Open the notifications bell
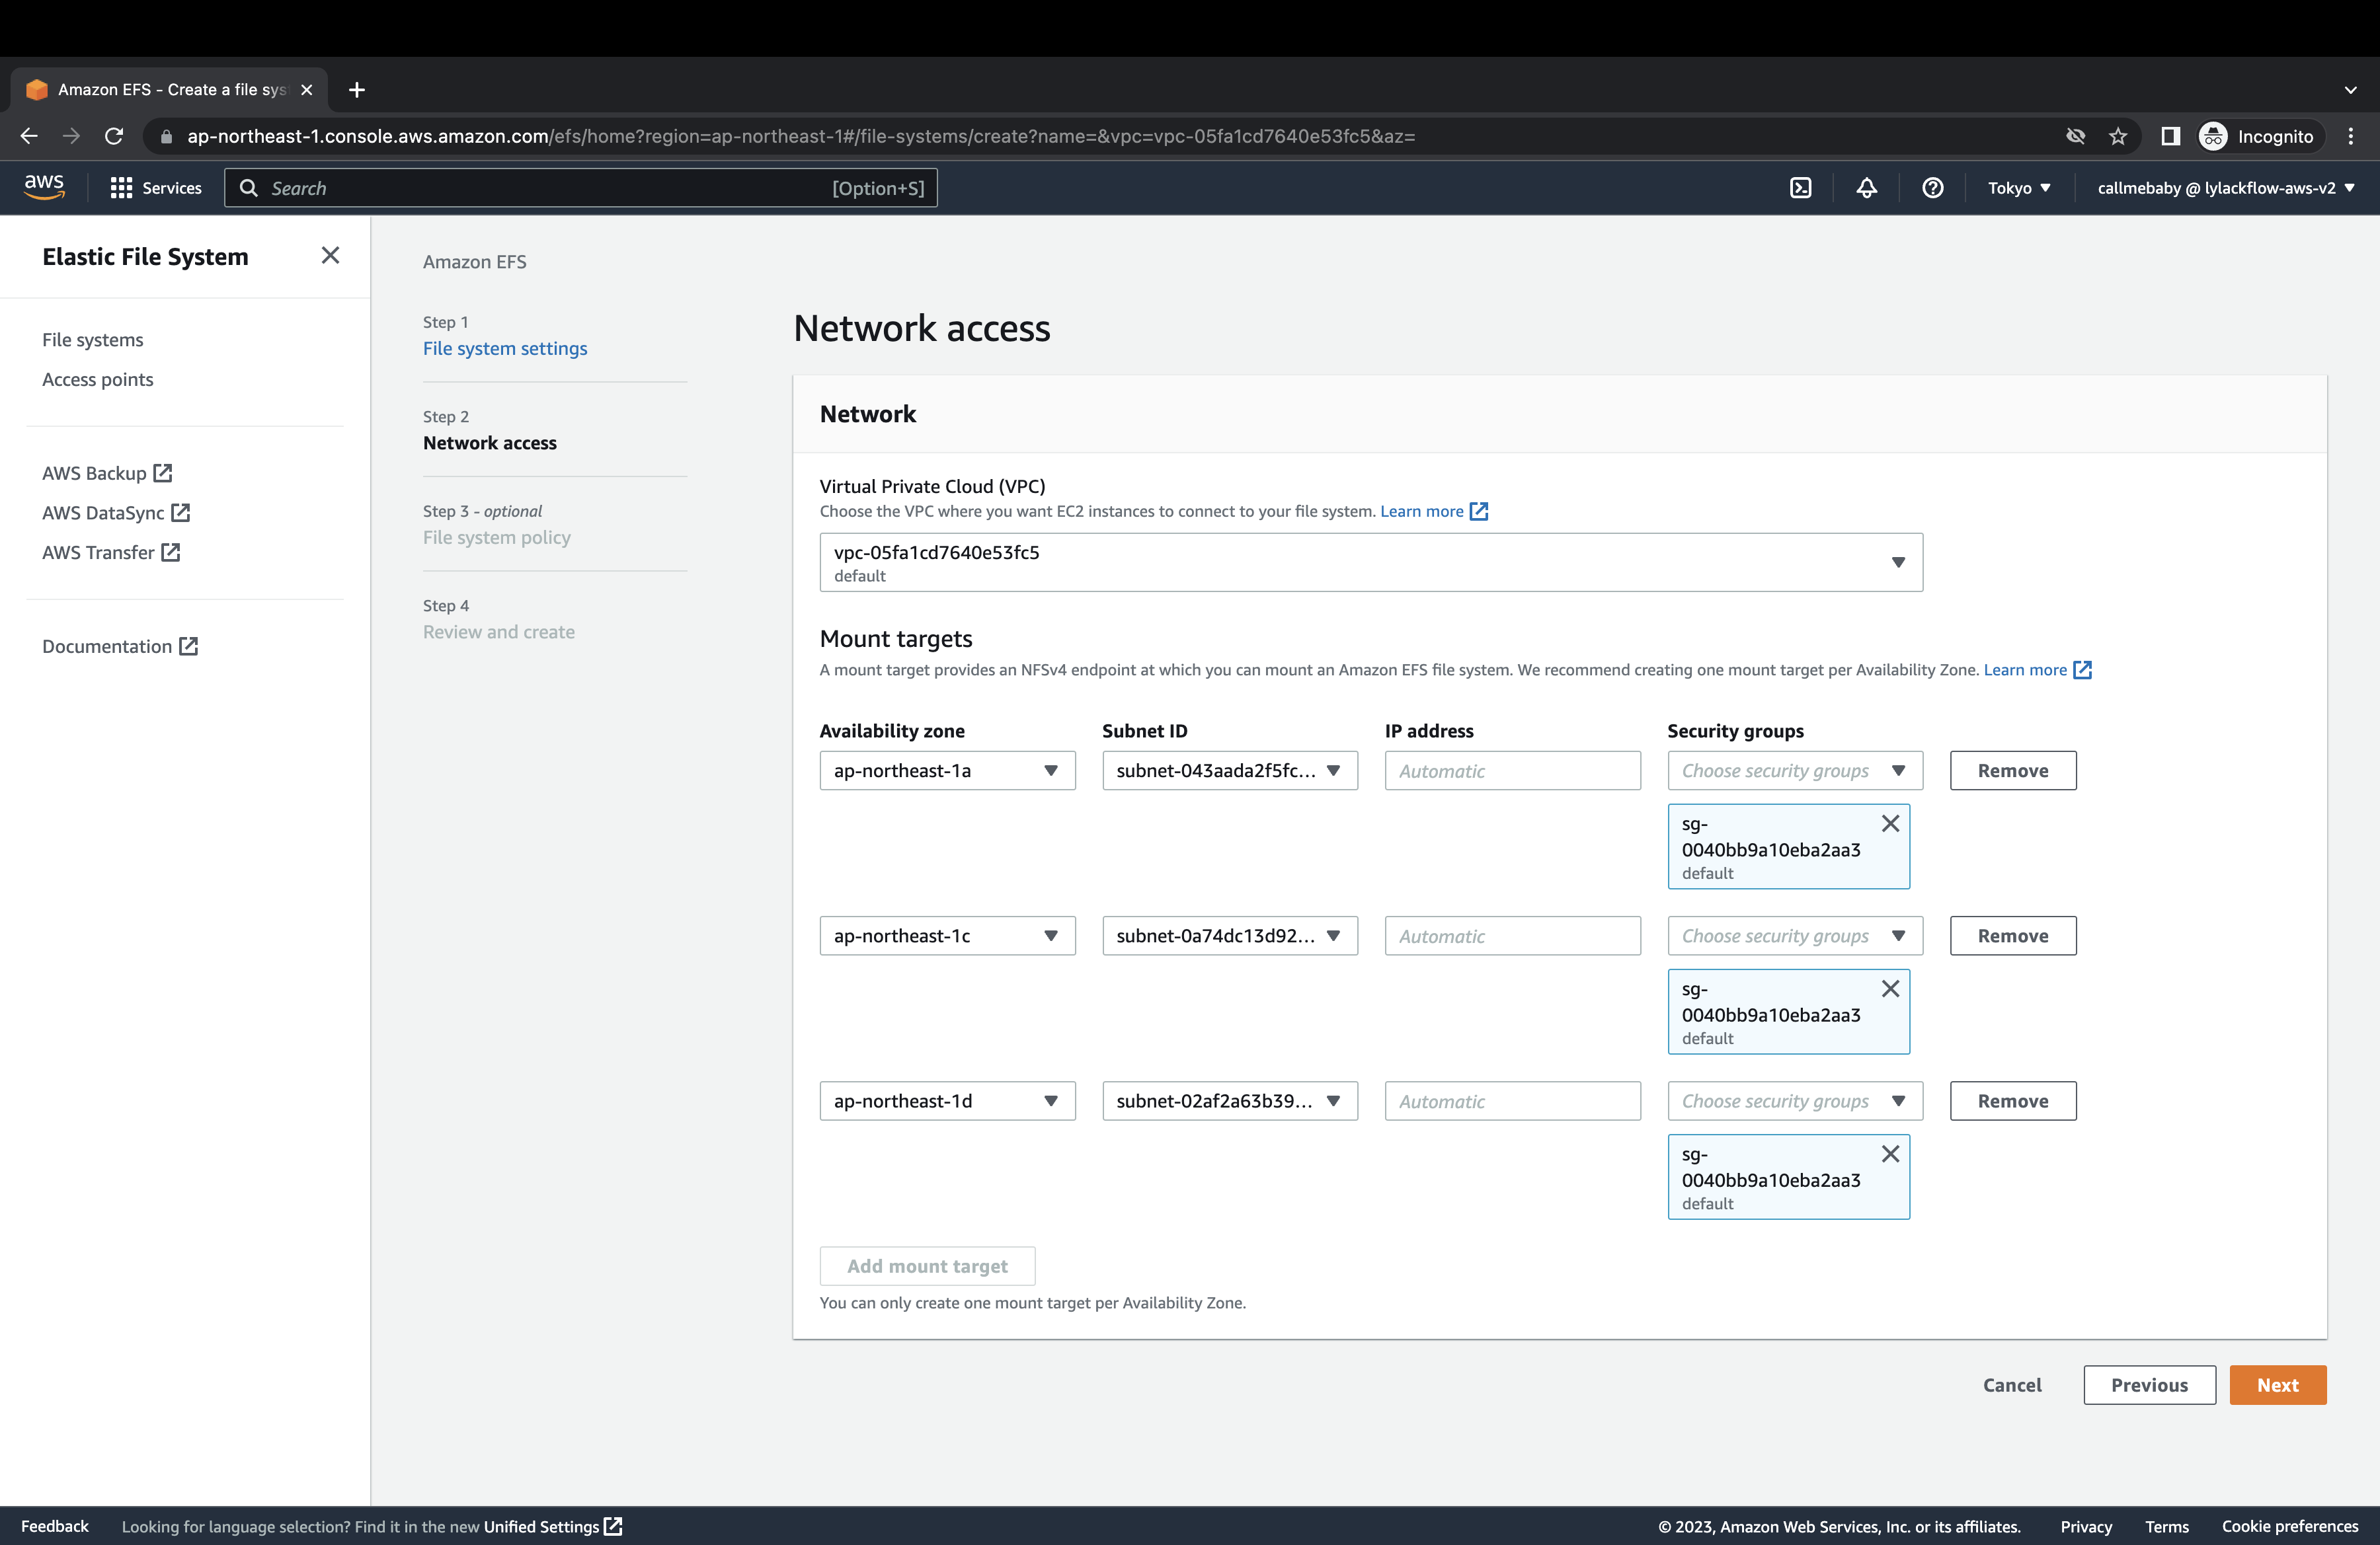The width and height of the screenshot is (2380, 1545). click(1866, 188)
